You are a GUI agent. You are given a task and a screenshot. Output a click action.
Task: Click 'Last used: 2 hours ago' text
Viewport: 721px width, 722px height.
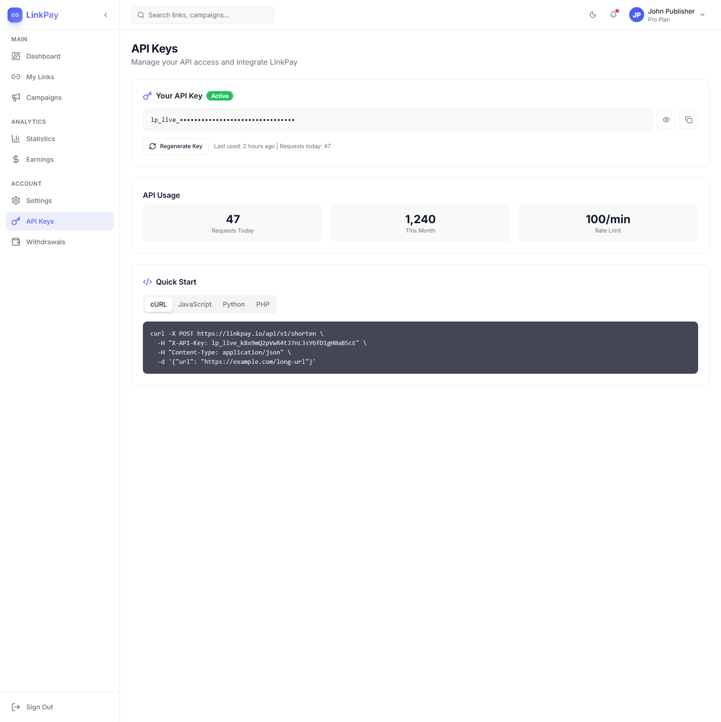click(244, 146)
